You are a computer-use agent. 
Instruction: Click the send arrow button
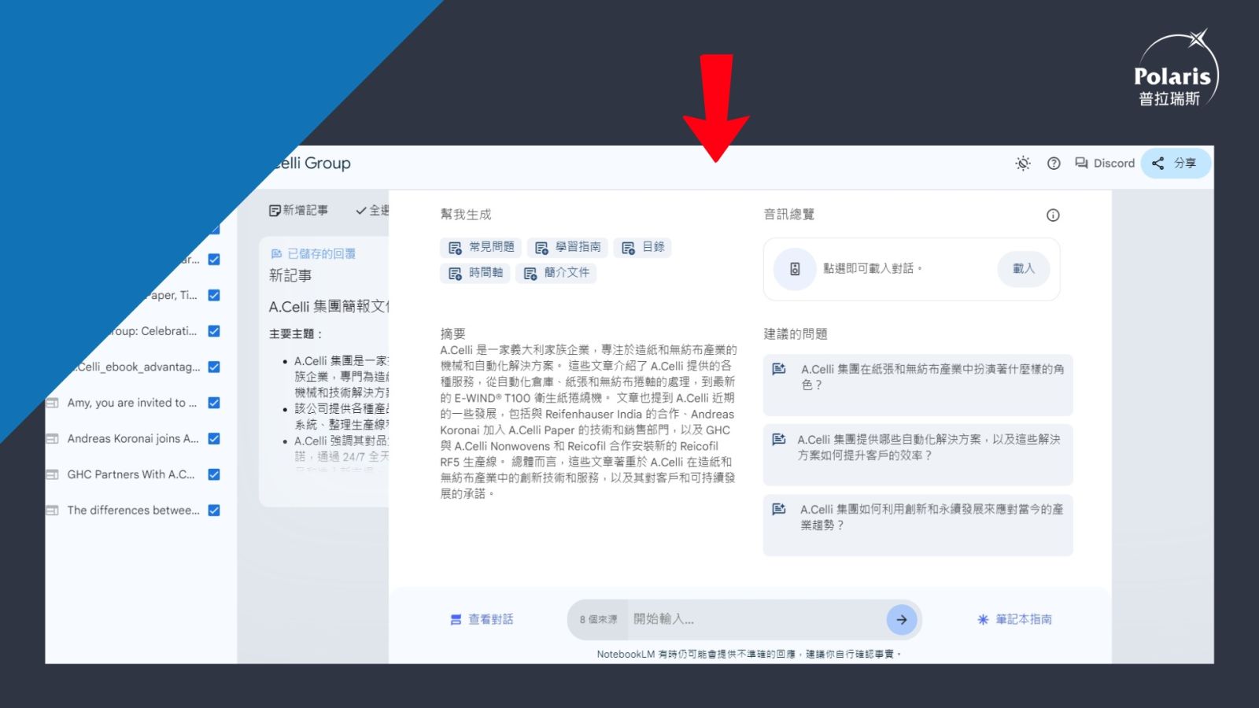click(902, 620)
